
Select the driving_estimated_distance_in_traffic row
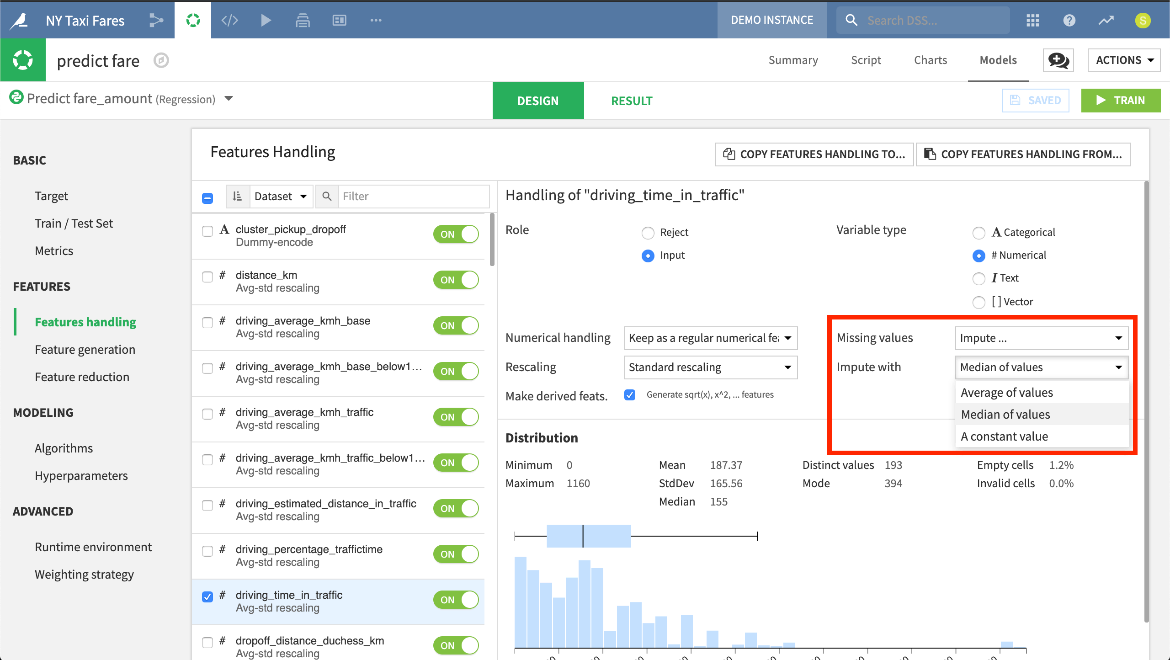click(338, 510)
